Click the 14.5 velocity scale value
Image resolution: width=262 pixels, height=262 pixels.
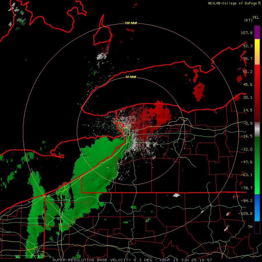(248, 110)
